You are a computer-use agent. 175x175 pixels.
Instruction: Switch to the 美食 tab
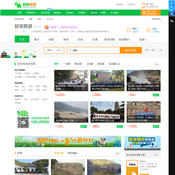[66, 39]
